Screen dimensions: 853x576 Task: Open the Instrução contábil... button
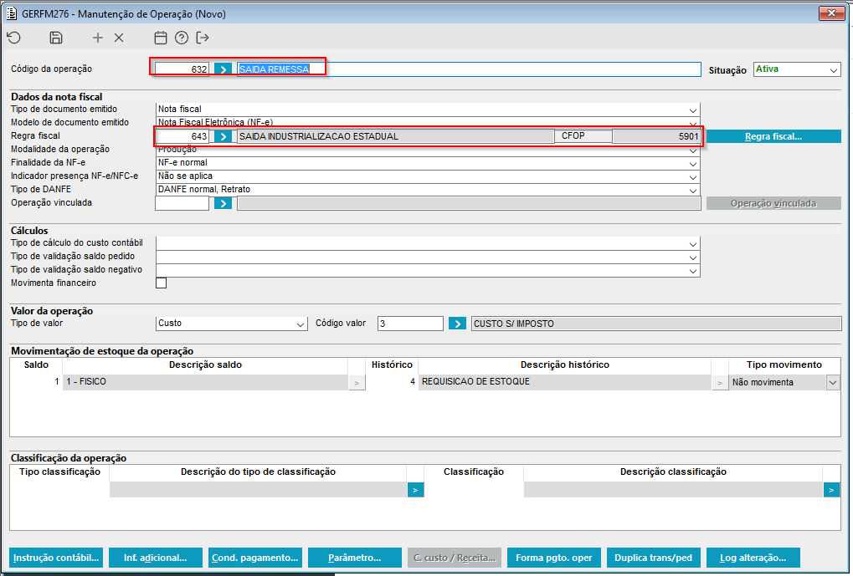click(x=56, y=558)
